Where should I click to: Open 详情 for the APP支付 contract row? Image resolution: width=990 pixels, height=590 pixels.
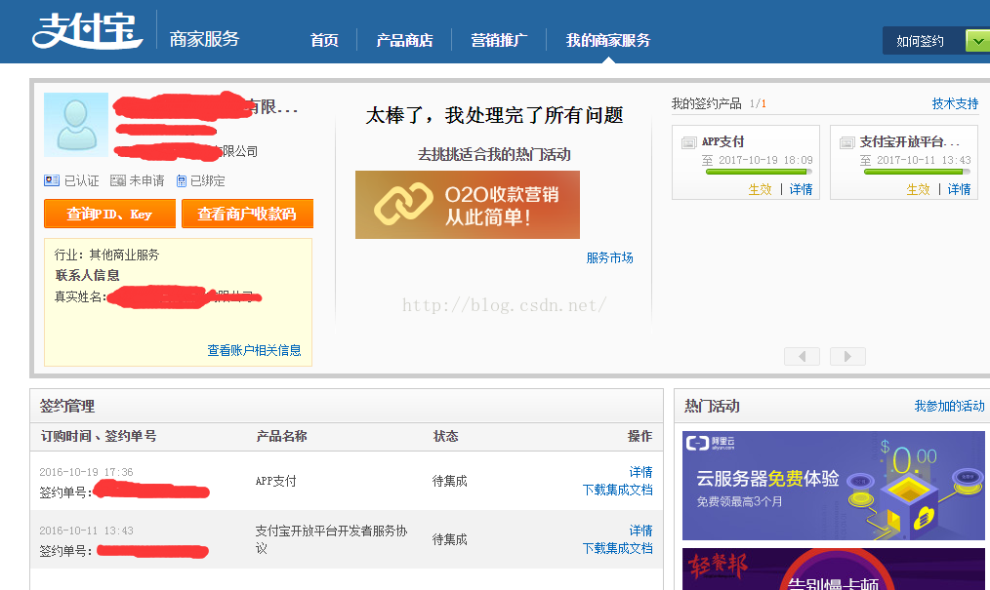click(640, 472)
